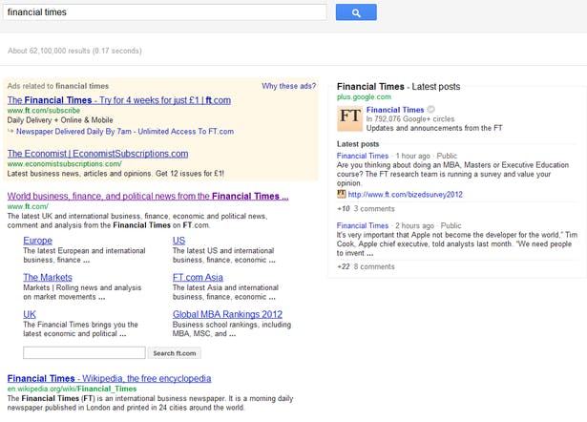This screenshot has height=422, width=587.
Task: Open the Europe sitelink
Action: [x=37, y=241]
